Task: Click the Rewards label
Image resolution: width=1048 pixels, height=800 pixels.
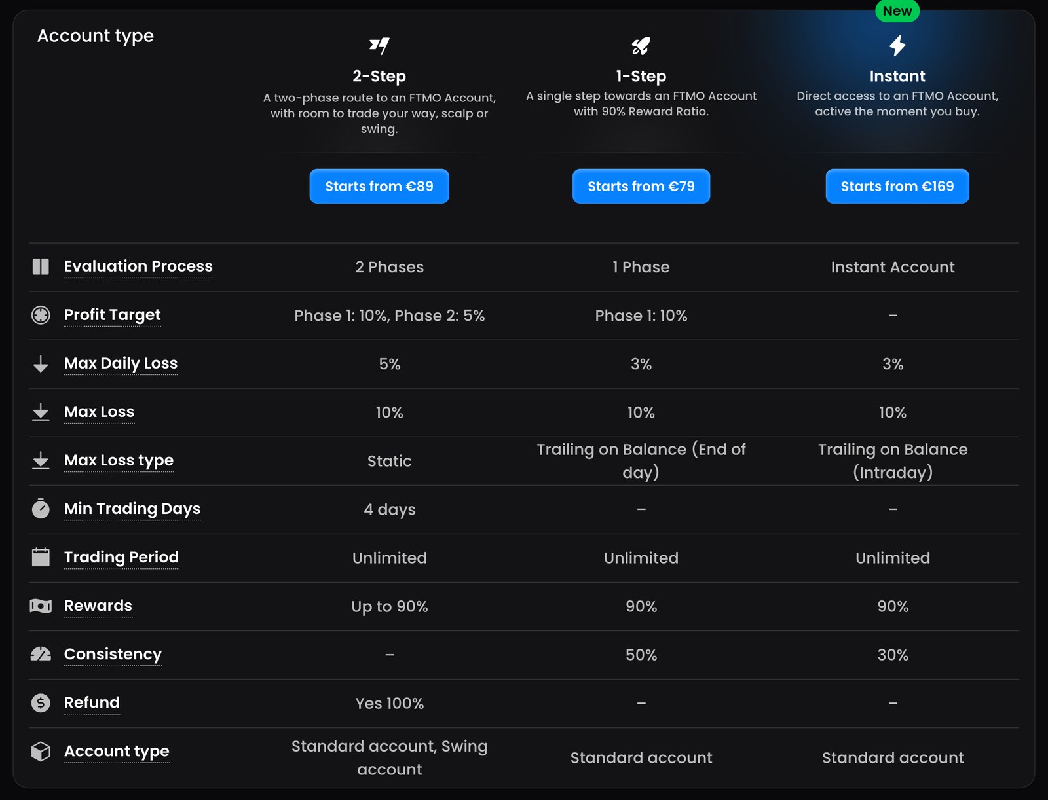Action: click(98, 606)
